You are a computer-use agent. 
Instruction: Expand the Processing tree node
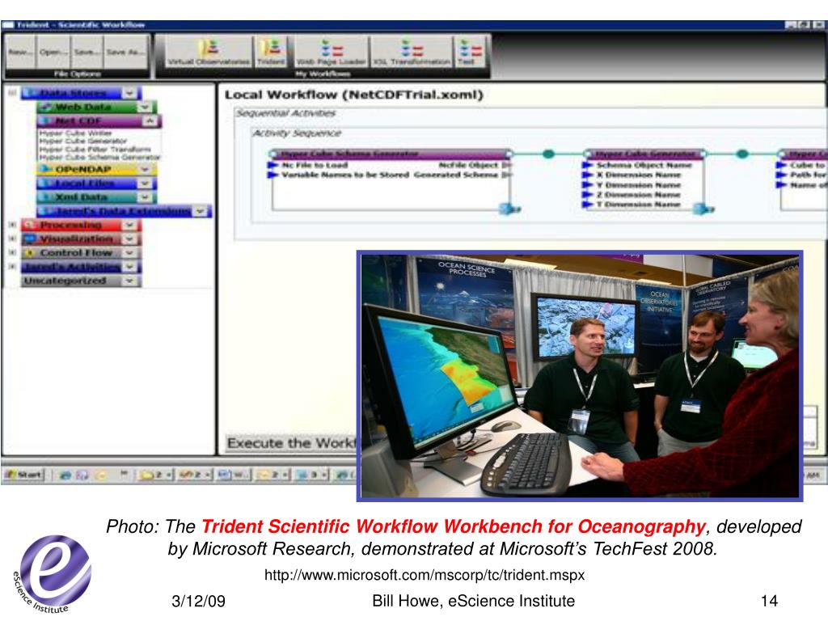[x=12, y=225]
